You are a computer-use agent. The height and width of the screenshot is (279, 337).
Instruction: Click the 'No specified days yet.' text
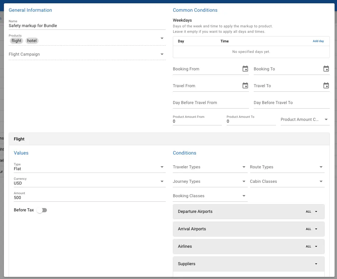(251, 52)
